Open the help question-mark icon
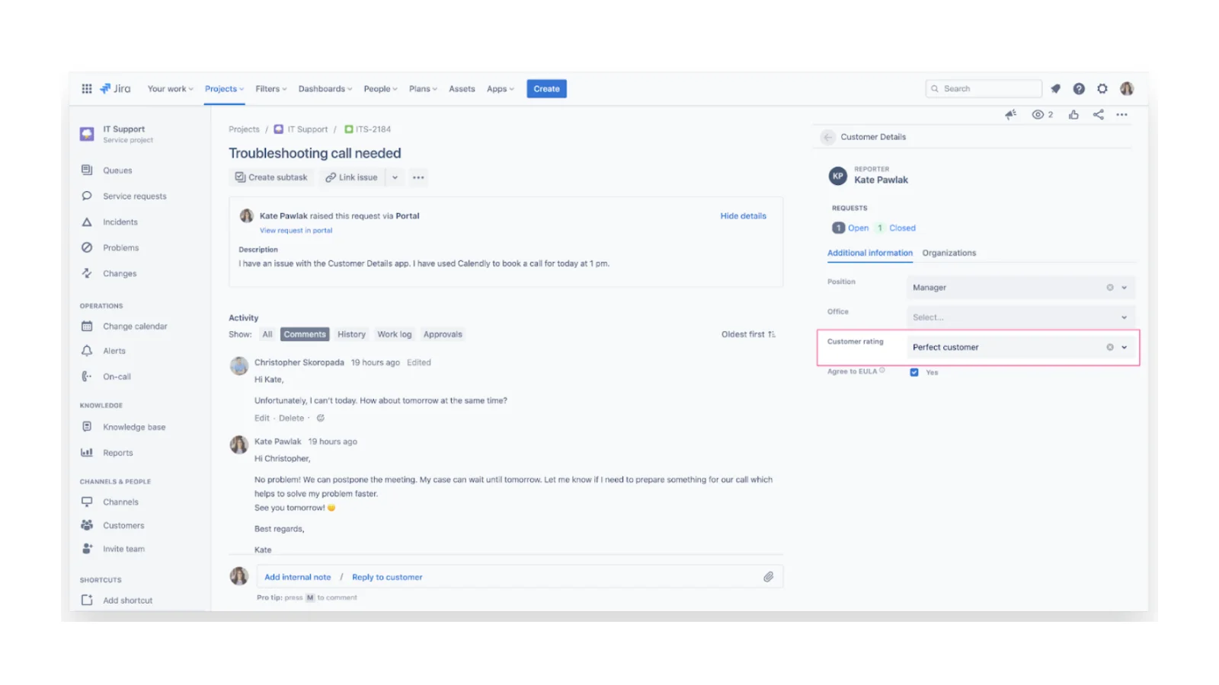The image size is (1219, 685). tap(1079, 88)
